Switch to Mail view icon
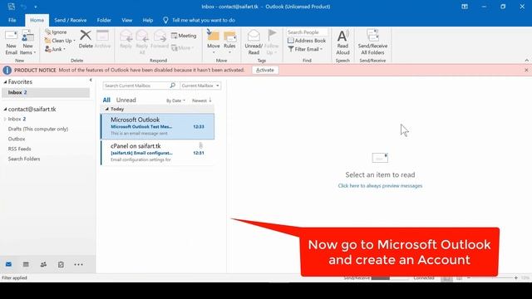This screenshot has height=299, width=532. coord(9,264)
